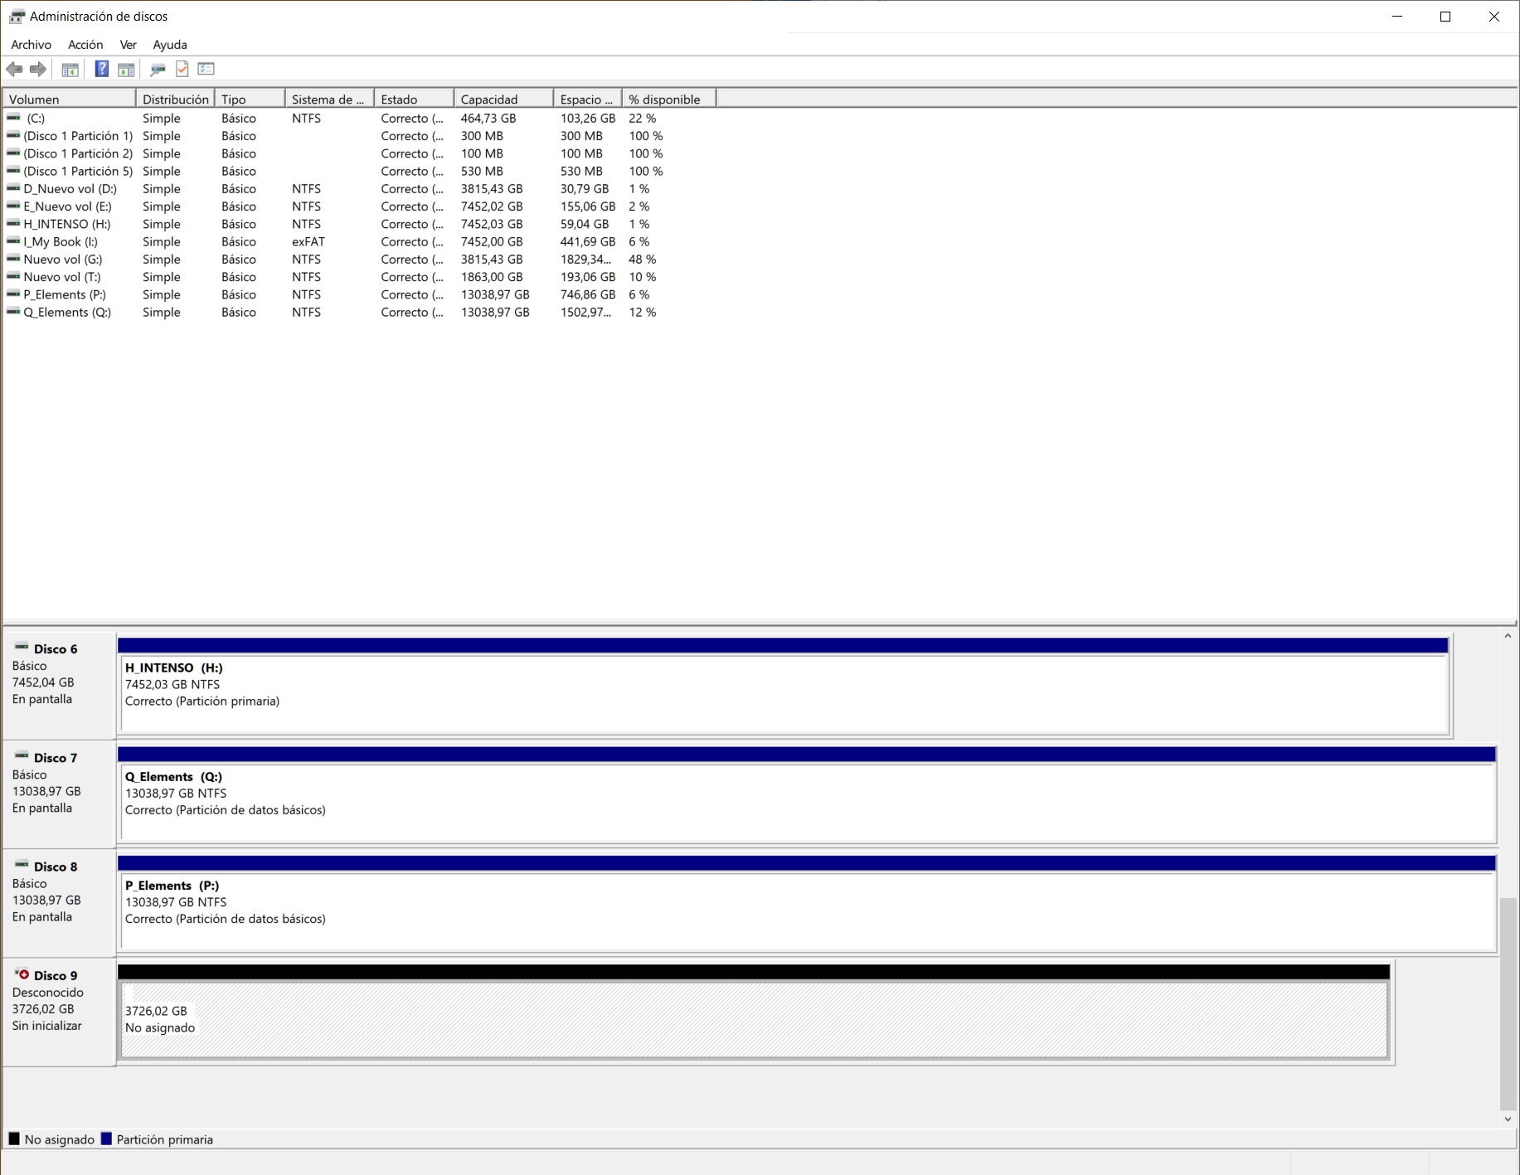Click the checklist view toolbar icon

pyautogui.click(x=206, y=69)
